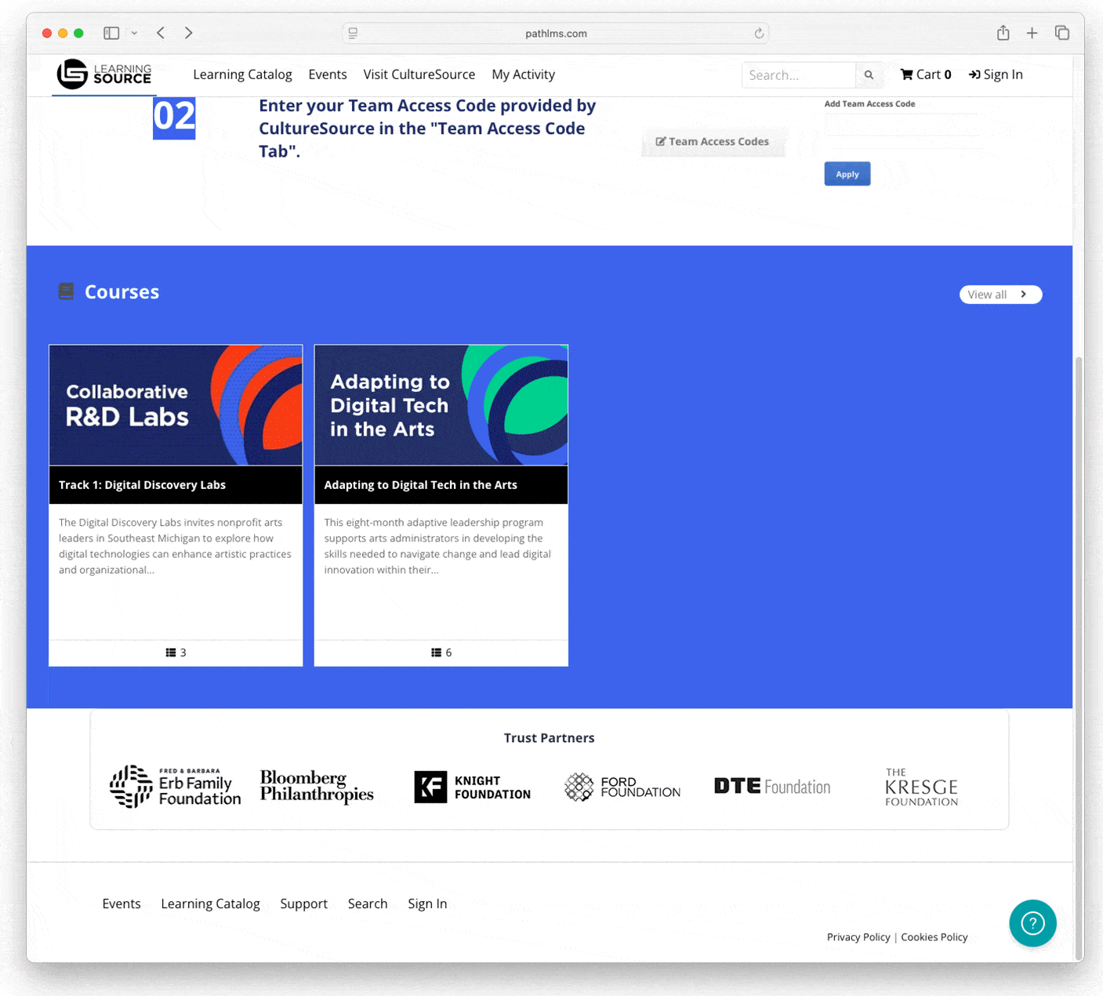Open Visit CultureSource menu item
This screenshot has width=1103, height=996.
tap(419, 74)
